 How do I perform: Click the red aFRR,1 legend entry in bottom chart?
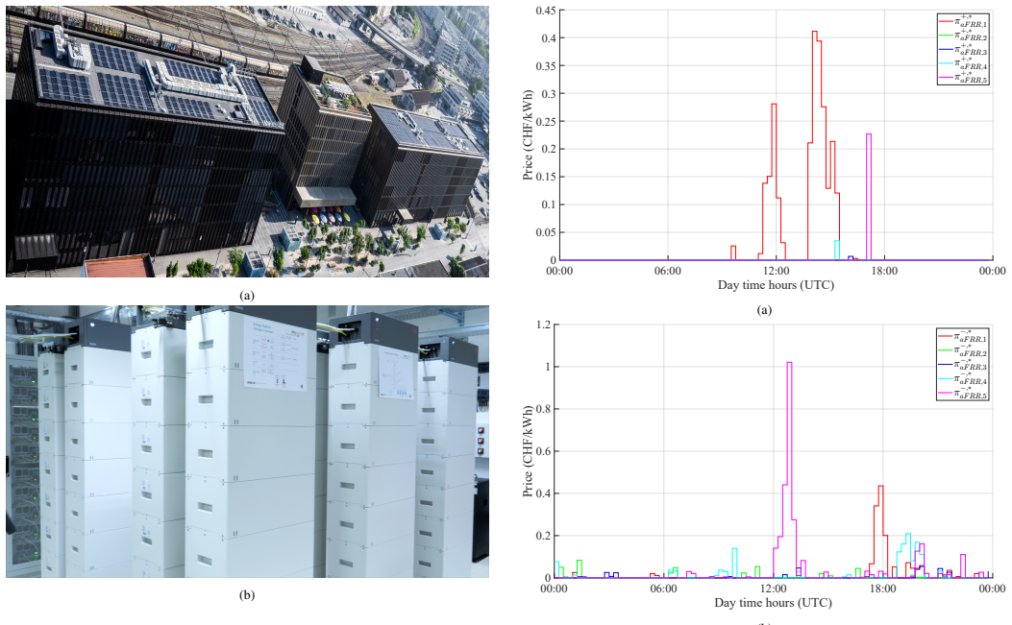tap(963, 337)
